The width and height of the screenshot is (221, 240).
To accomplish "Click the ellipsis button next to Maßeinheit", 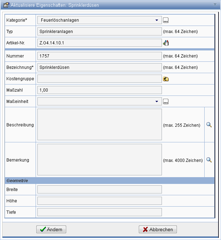I will pos(165,102).
